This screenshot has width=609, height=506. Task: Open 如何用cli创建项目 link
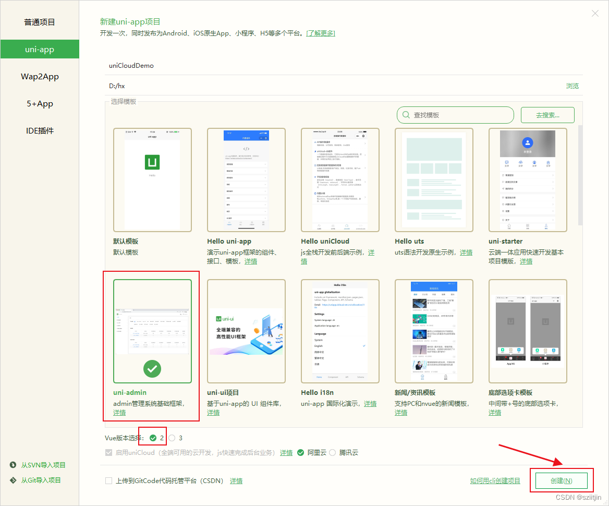click(x=495, y=481)
